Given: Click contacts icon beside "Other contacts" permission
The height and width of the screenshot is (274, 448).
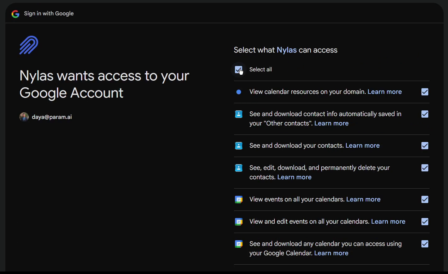Looking at the screenshot, I should 239,114.
